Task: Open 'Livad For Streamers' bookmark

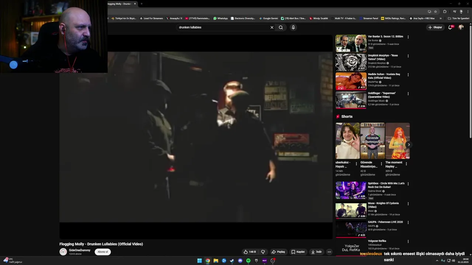Action: point(152,18)
